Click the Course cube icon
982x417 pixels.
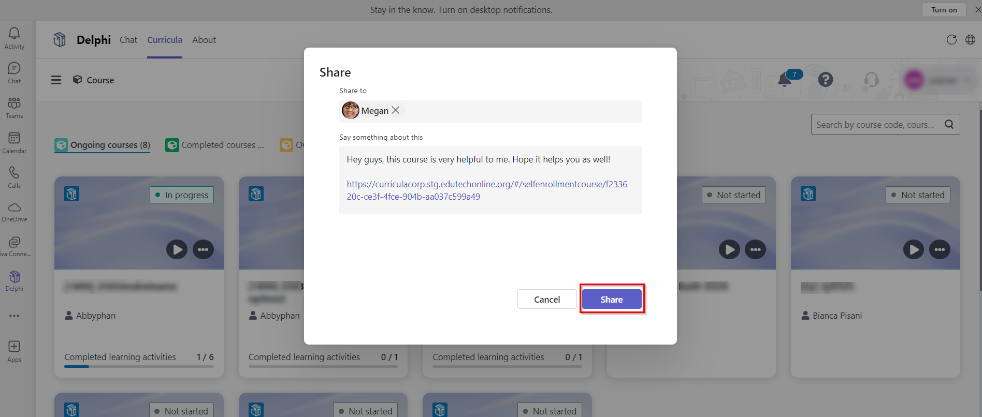78,80
